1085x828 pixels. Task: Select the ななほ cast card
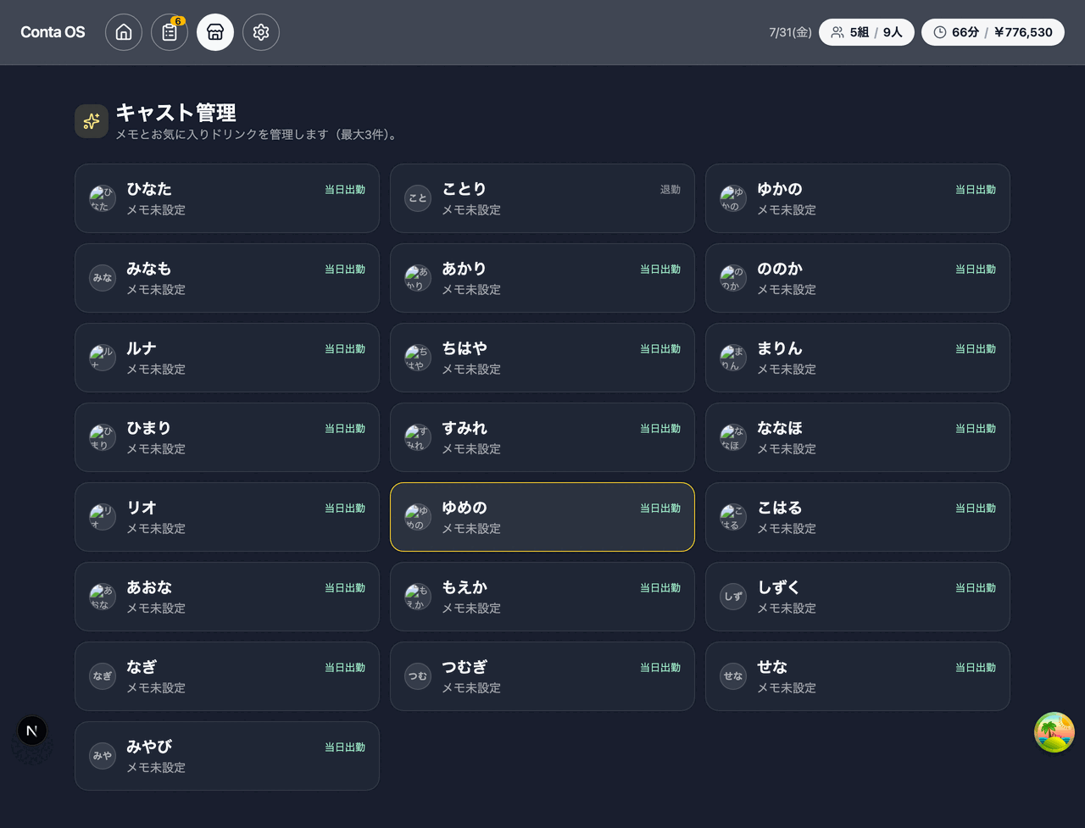858,437
